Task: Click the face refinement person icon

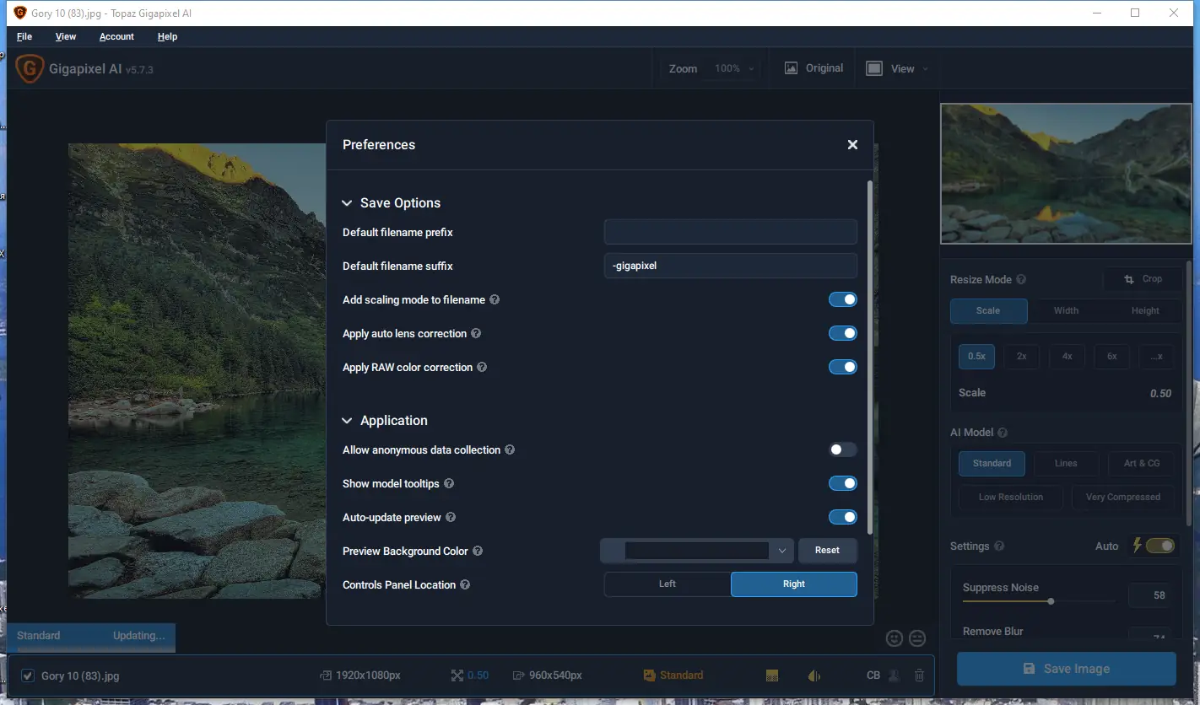Action: tap(894, 675)
